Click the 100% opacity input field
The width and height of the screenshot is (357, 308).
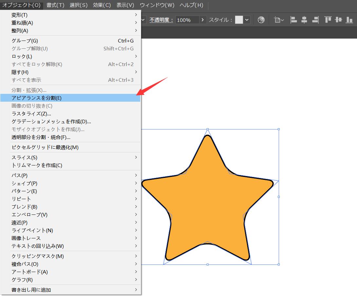point(187,20)
